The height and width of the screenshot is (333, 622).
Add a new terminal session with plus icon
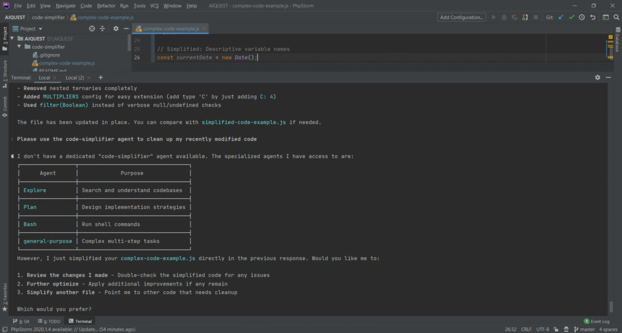click(x=101, y=78)
